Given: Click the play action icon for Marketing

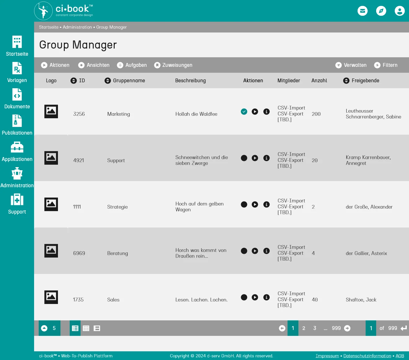Looking at the screenshot, I should click(x=255, y=111).
